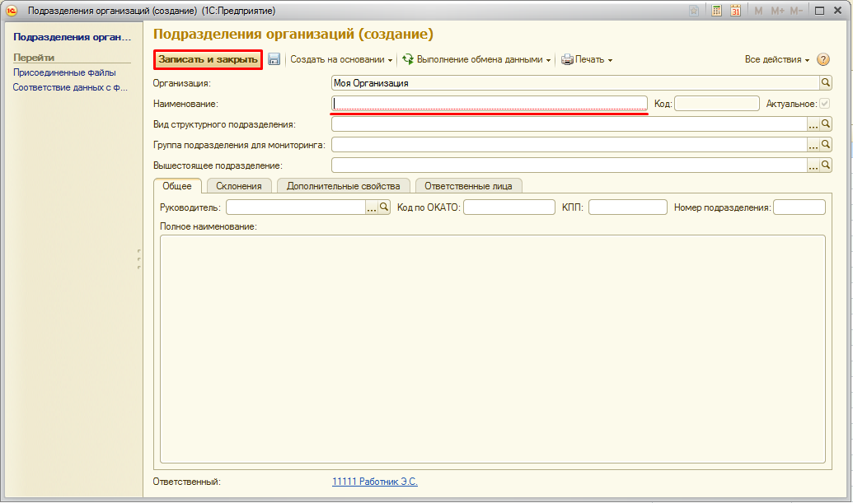The image size is (853, 503).
Task: Click magnifier icon in Организация field
Action: [x=826, y=83]
